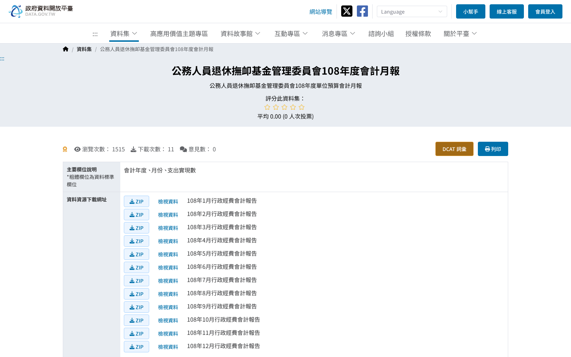This screenshot has height=357, width=571.
Task: Download ZIP for 108年7月 report
Action: click(x=136, y=281)
